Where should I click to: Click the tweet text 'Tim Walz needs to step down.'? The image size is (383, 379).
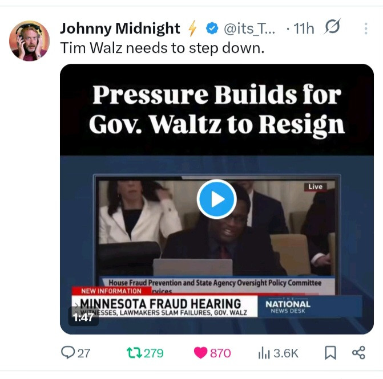coord(162,48)
